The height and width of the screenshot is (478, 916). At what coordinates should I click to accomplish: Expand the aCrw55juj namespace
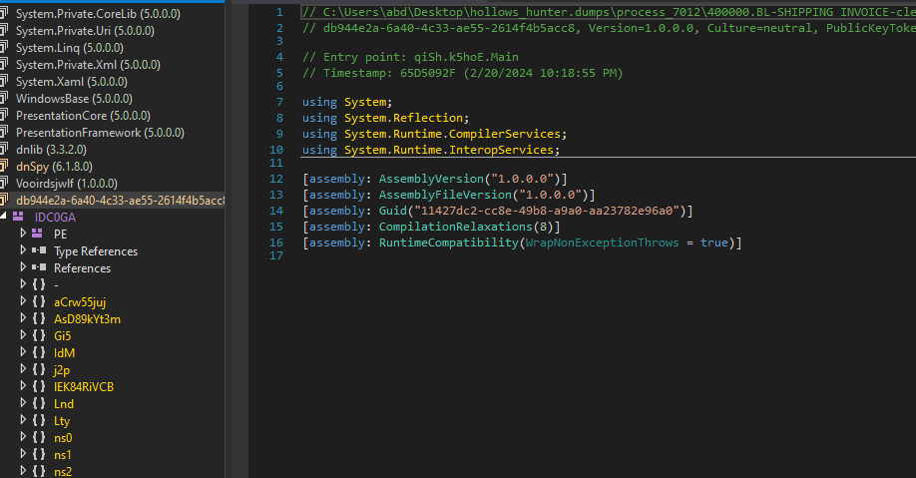pyautogui.click(x=23, y=301)
